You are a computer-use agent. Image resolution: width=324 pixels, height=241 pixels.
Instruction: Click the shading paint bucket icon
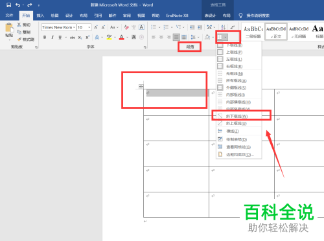click(x=207, y=37)
